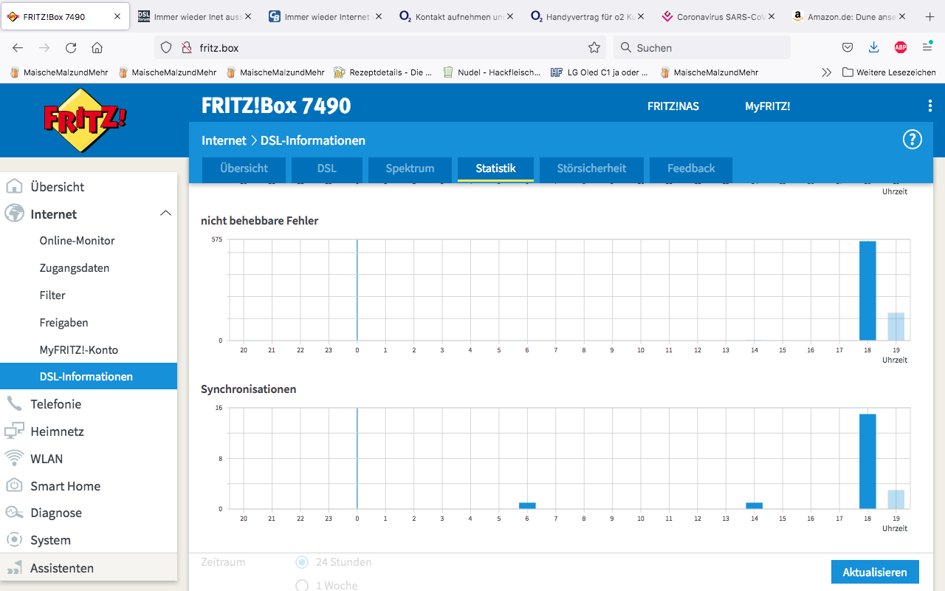The height and width of the screenshot is (591, 945).
Task: Click the Suchen search field
Action: 701,47
